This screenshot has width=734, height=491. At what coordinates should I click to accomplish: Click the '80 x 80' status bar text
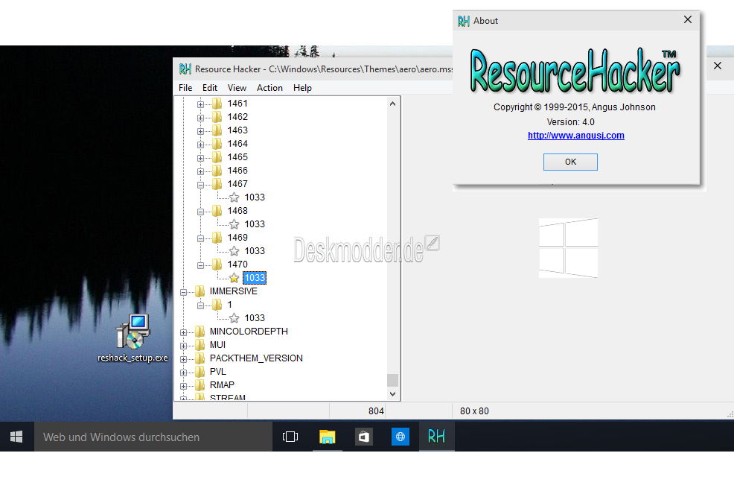click(x=474, y=411)
